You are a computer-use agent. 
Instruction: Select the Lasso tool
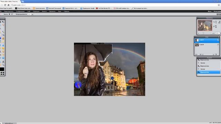3,25
